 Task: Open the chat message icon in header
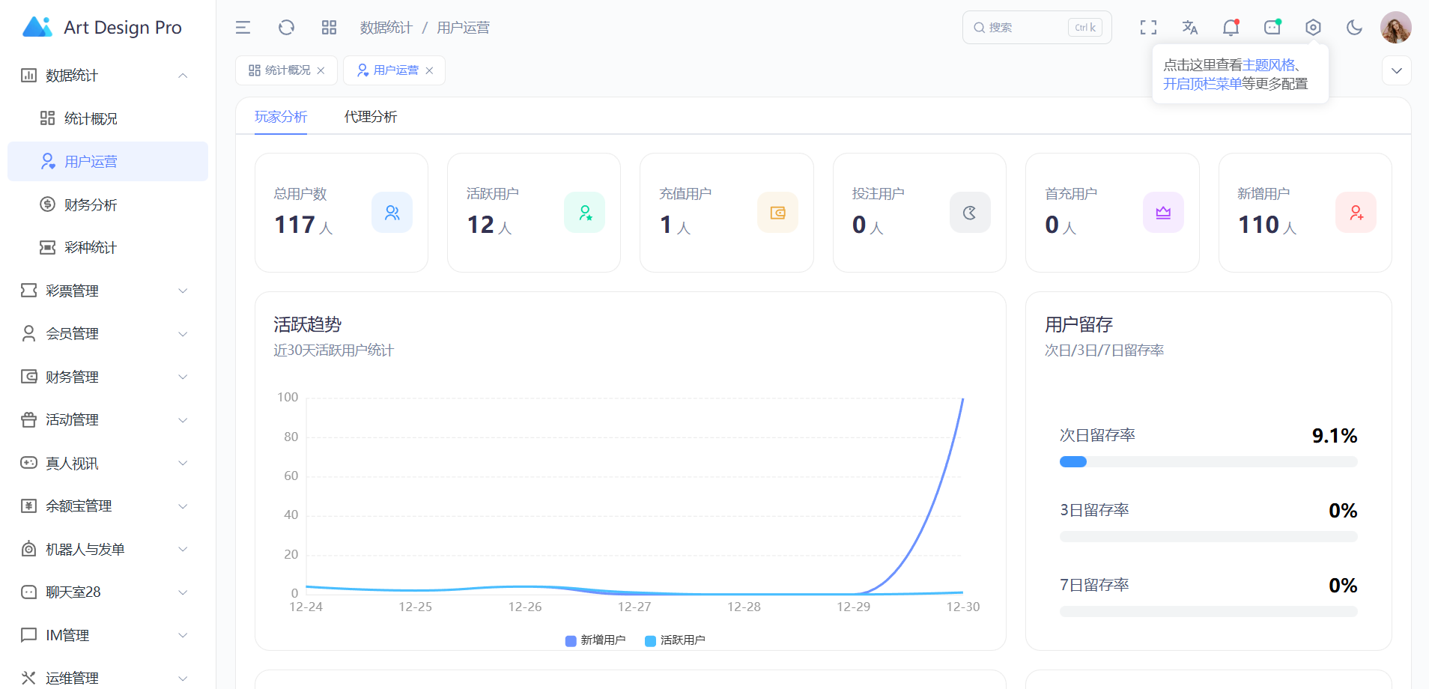1272,28
